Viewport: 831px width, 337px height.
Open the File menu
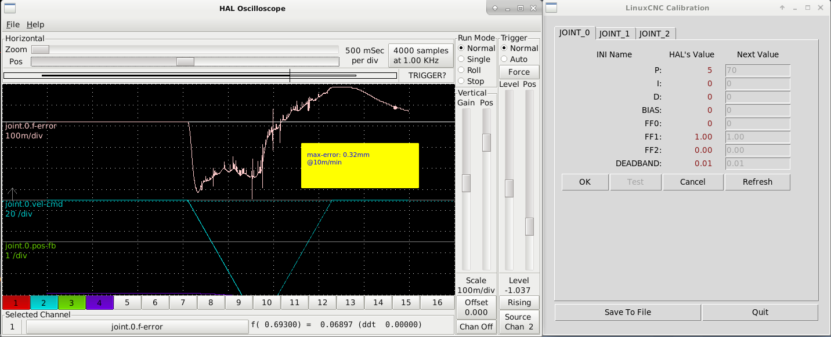pyautogui.click(x=13, y=24)
